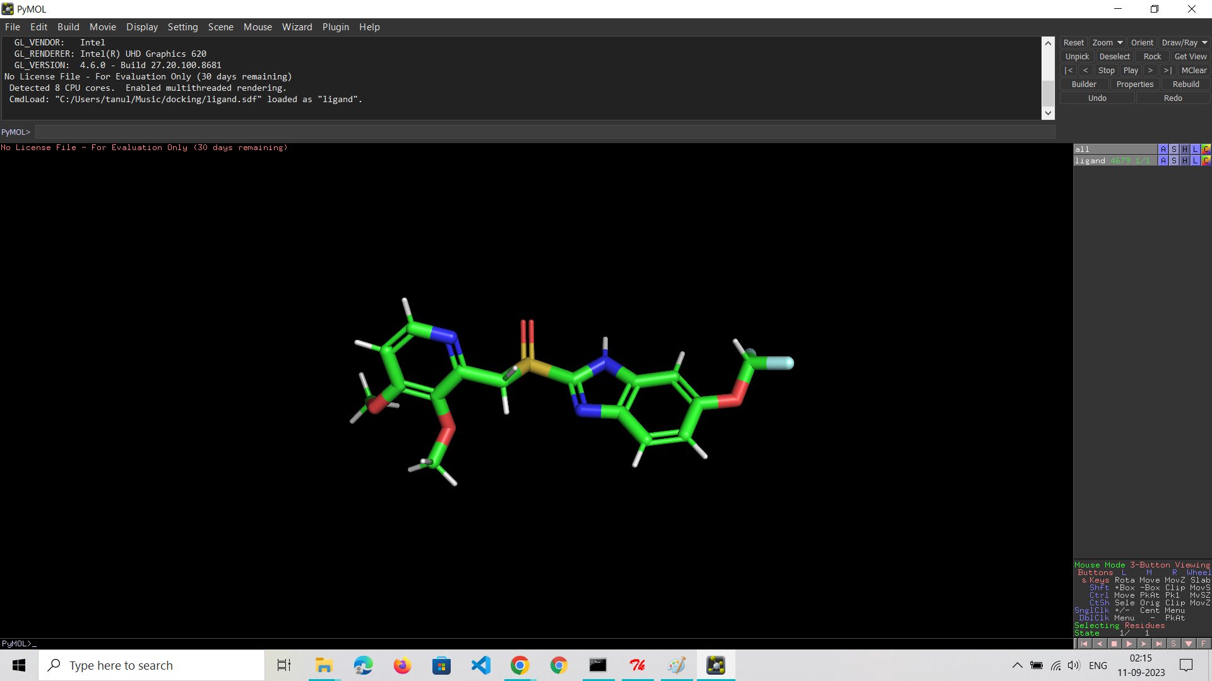This screenshot has width=1212, height=681.
Task: Open the Display menu
Action: pyautogui.click(x=142, y=27)
